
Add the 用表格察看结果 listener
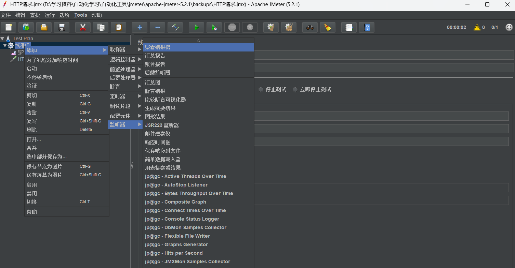click(x=199, y=168)
